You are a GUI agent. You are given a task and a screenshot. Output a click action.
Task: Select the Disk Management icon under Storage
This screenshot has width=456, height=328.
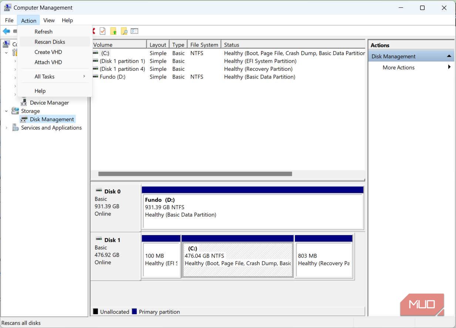click(x=24, y=119)
